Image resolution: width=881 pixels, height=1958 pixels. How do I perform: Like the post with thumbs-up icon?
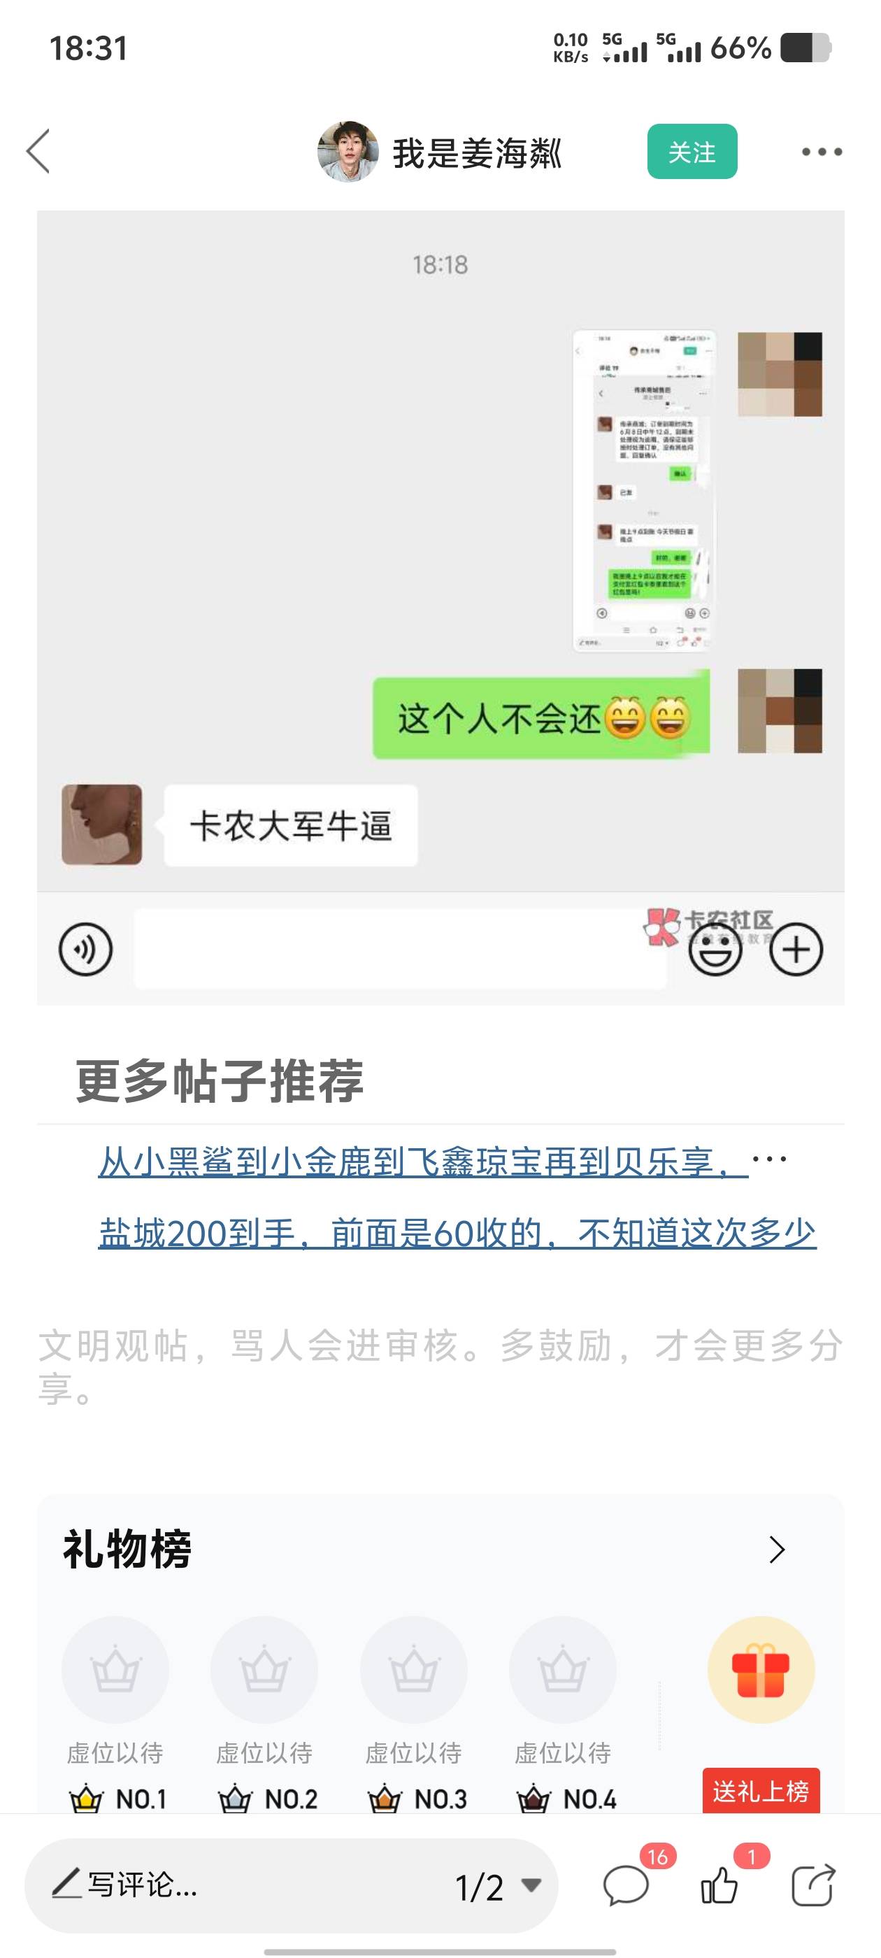[x=719, y=1886]
